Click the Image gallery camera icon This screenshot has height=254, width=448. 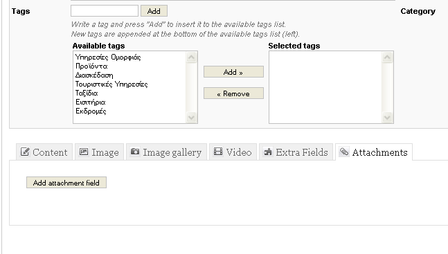135,152
